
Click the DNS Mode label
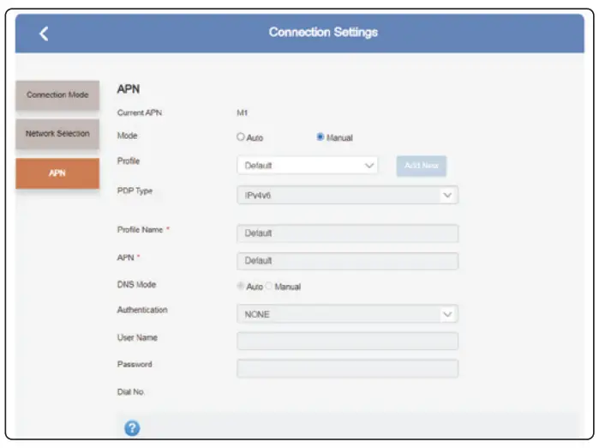coord(136,285)
